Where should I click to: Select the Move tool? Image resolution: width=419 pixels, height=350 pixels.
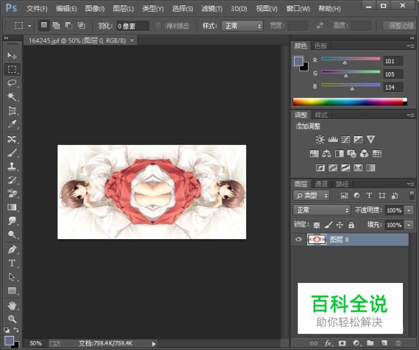click(12, 55)
